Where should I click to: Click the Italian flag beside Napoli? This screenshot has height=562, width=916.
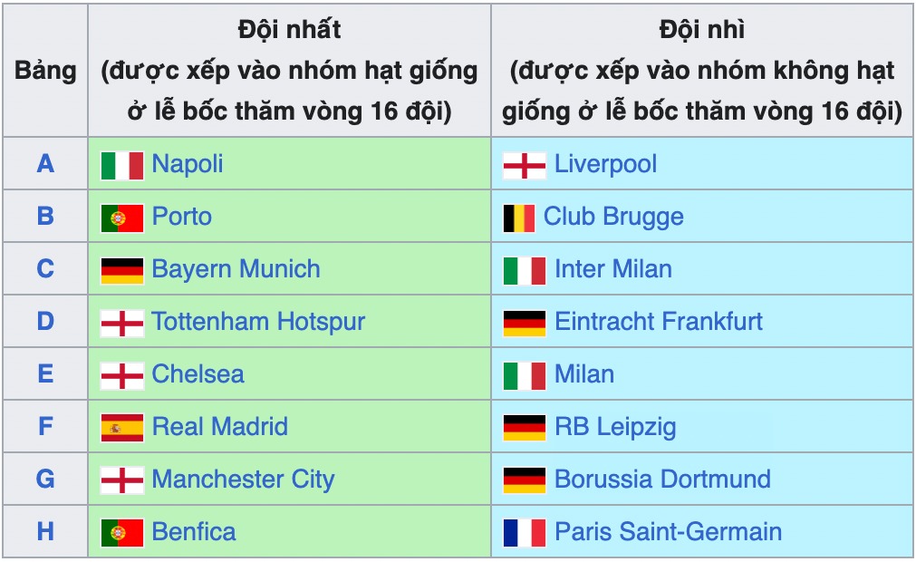point(121,165)
